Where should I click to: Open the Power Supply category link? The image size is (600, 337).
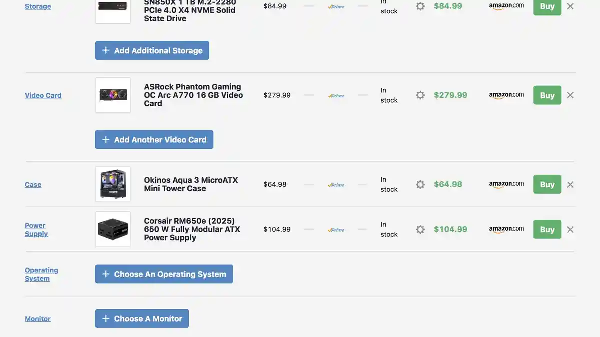36,229
